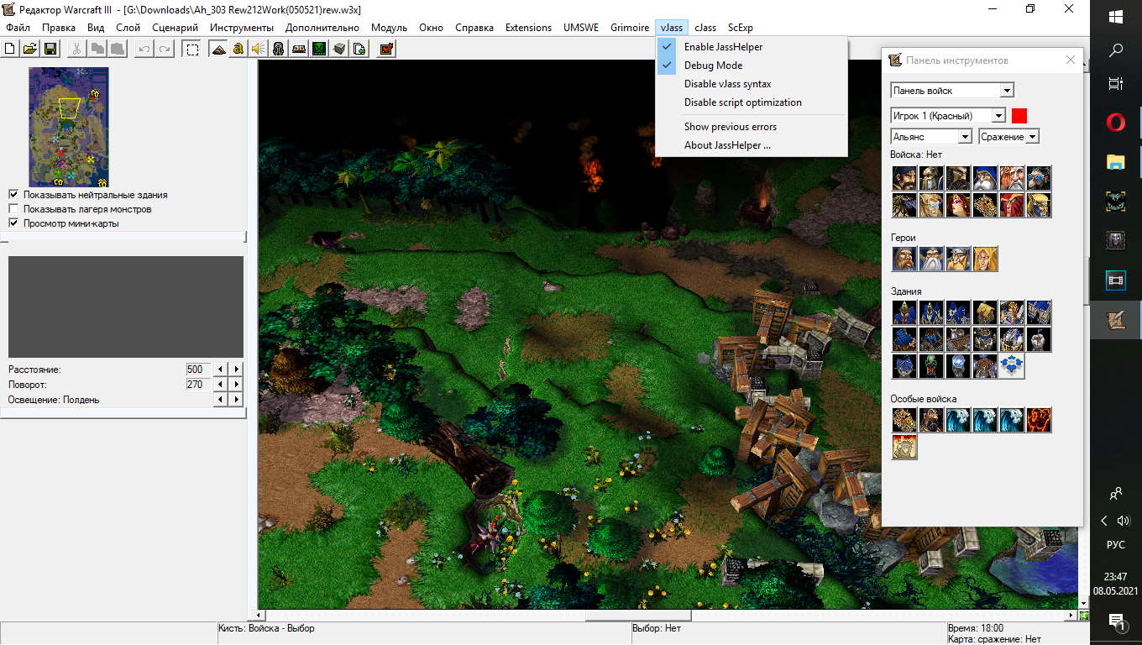Uncheck Просмотр мини-карты
This screenshot has width=1142, height=645.
(x=13, y=223)
